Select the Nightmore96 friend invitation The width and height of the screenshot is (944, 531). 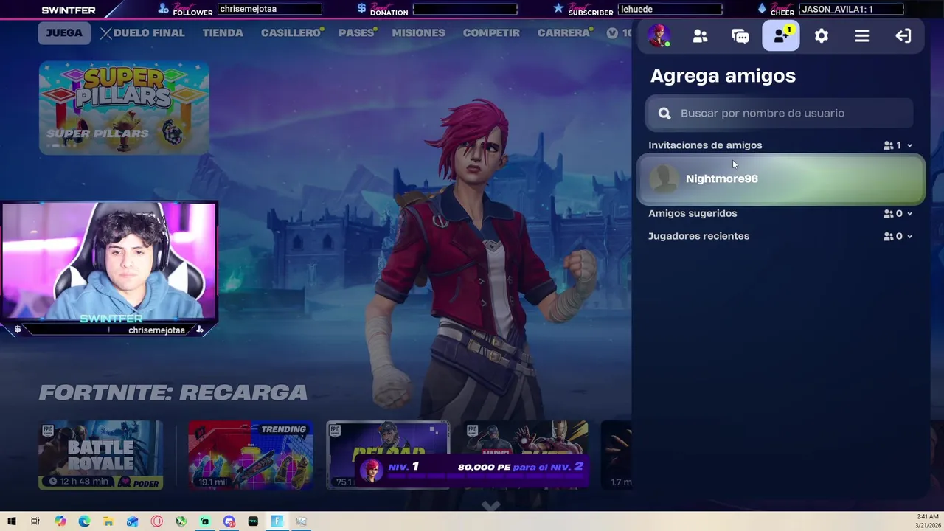pos(781,179)
